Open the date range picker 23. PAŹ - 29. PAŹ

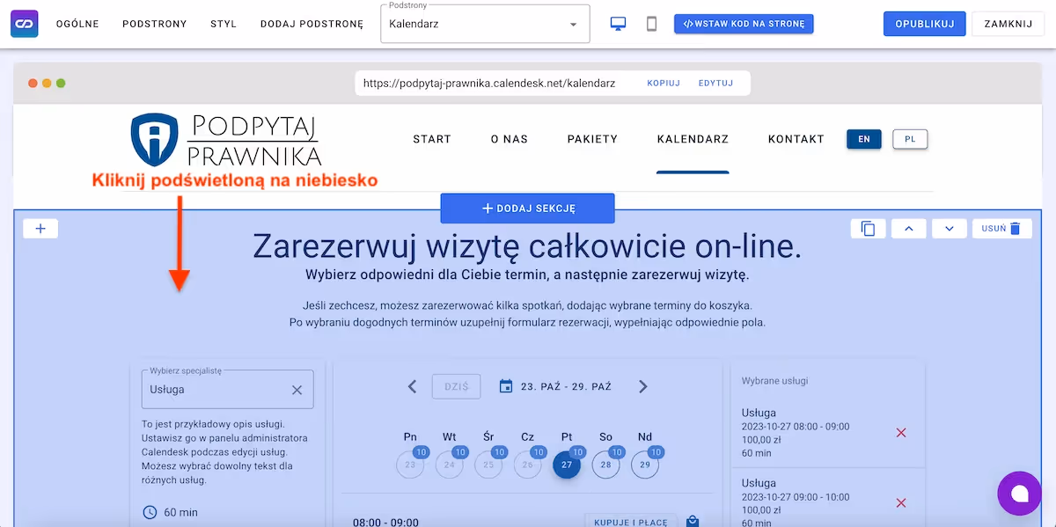(x=555, y=386)
